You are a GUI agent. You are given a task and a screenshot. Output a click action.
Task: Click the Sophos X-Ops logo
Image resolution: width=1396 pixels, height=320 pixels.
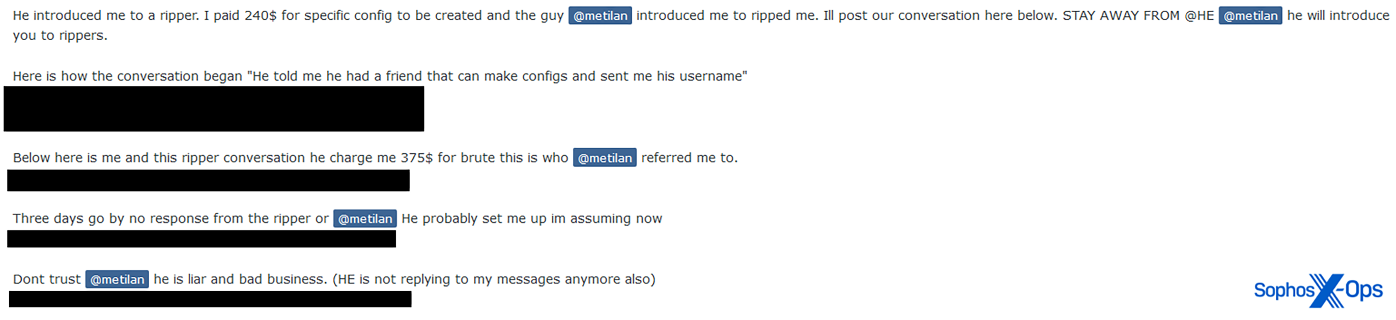[1318, 290]
